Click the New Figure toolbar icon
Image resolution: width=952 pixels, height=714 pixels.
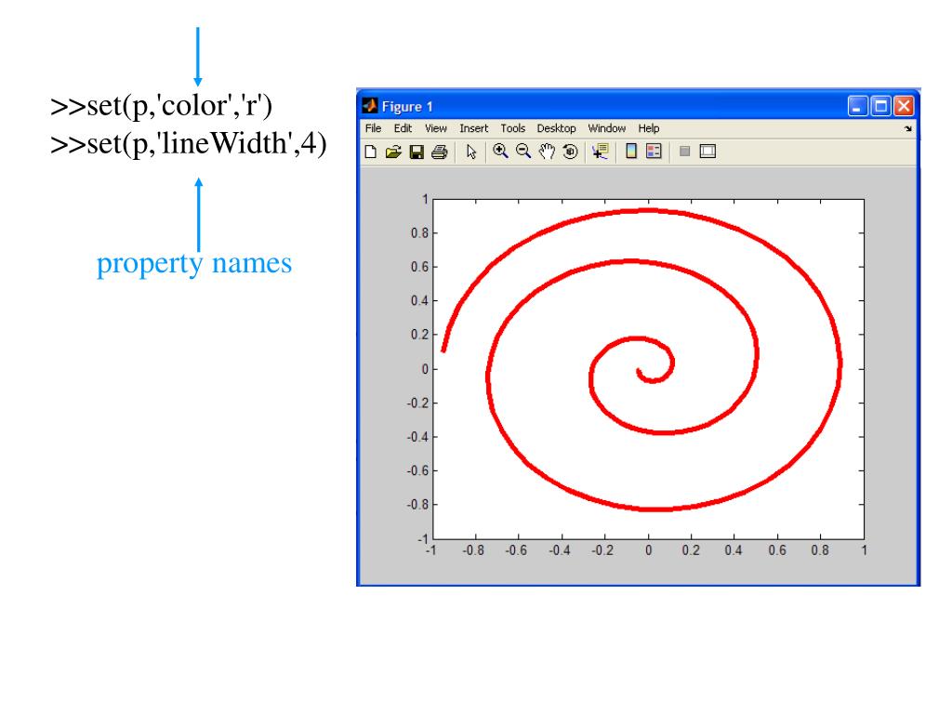coord(370,152)
